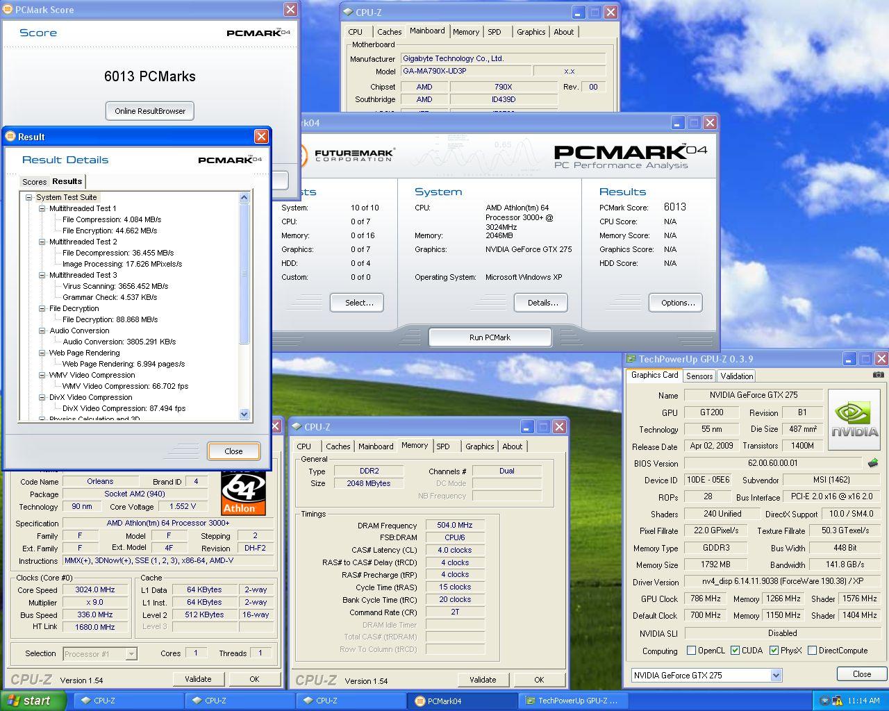Click the BIOS save chip icon in GPU-Z
This screenshot has width=889, height=711.
pos(873,463)
